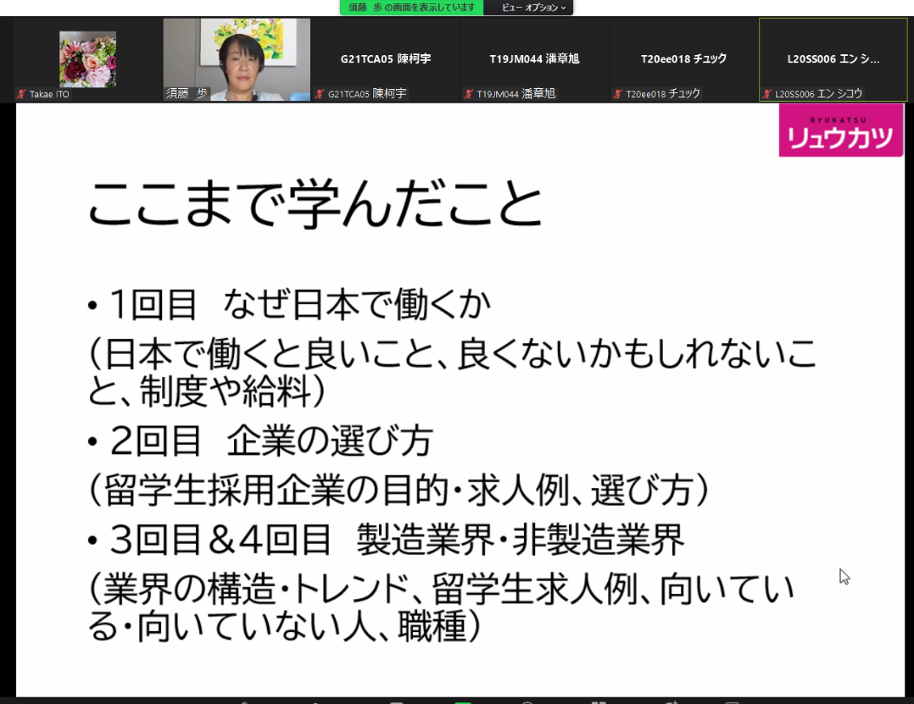This screenshot has width=914, height=704.
Task: Click muted mic icon for T19JM044 潘章旭
Action: point(469,95)
